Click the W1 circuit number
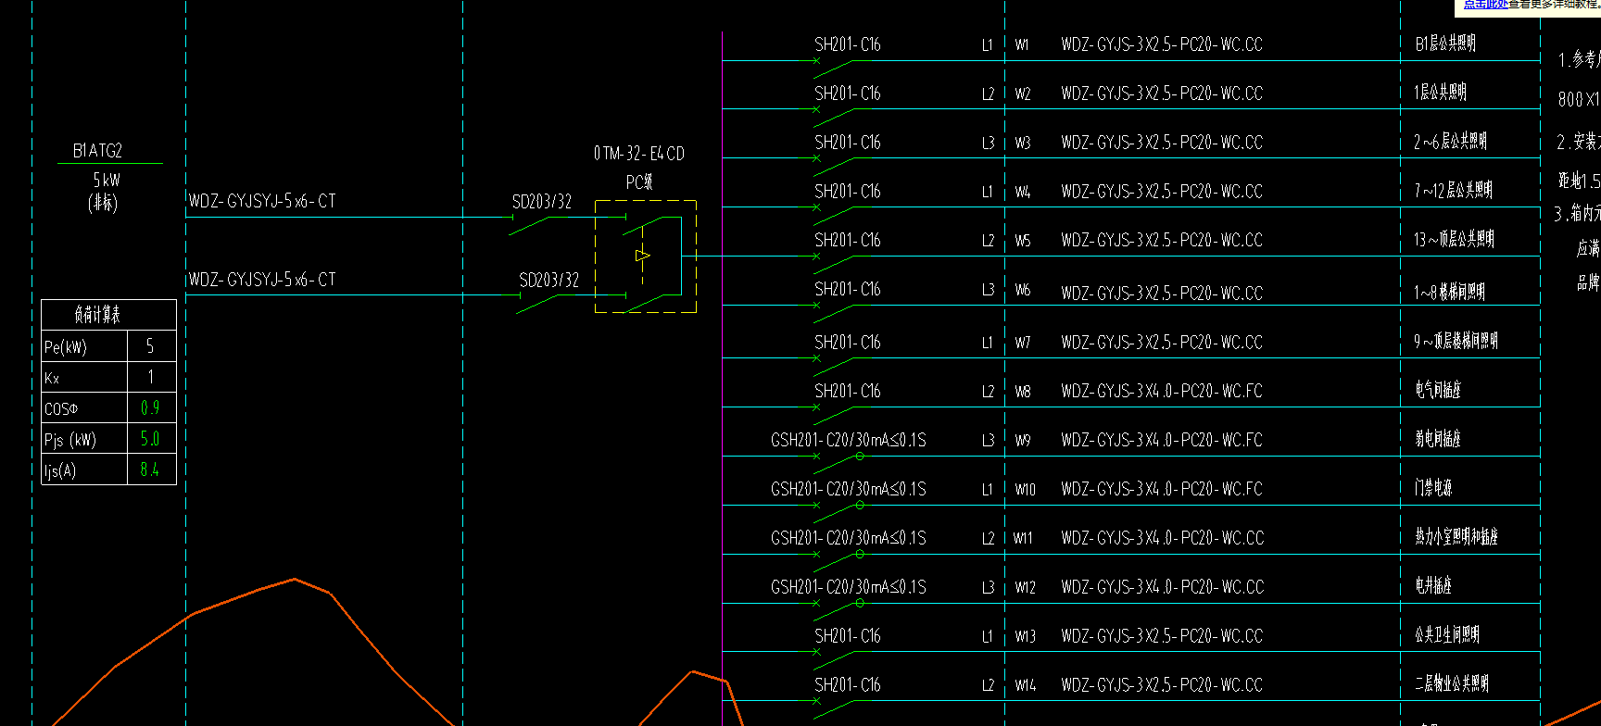Viewport: 1601px width, 726px height. (x=1022, y=44)
